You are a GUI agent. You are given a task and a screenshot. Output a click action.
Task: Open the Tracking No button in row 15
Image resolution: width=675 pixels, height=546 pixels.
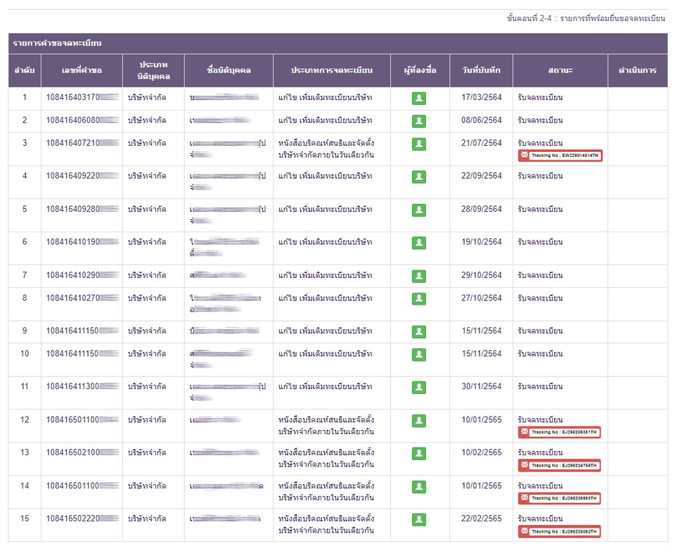559,531
